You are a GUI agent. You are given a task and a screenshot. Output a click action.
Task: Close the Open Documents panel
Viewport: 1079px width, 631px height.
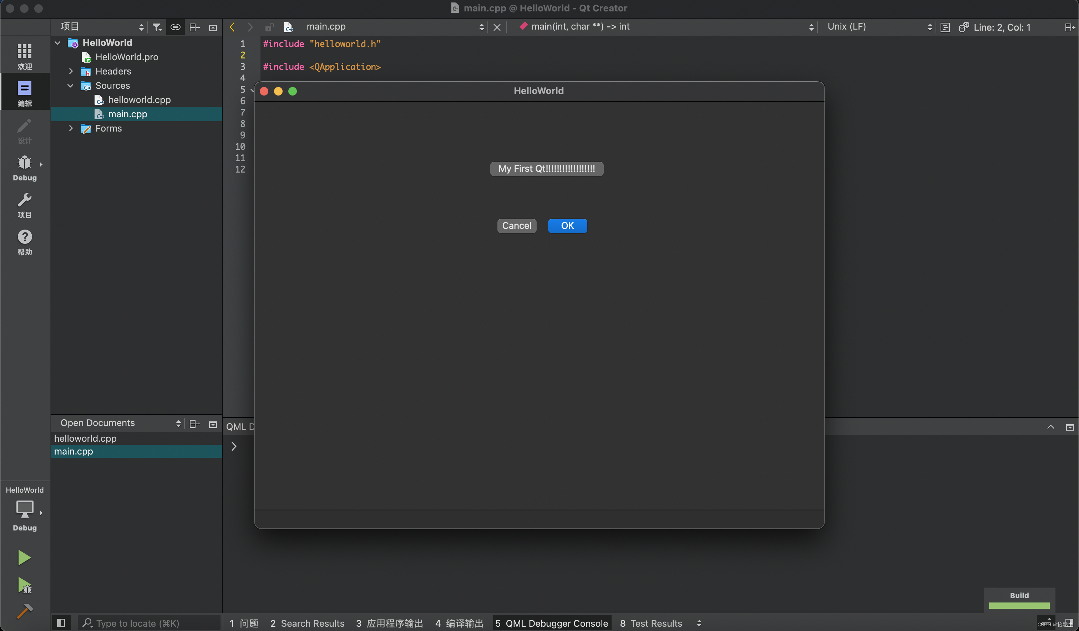click(x=213, y=424)
